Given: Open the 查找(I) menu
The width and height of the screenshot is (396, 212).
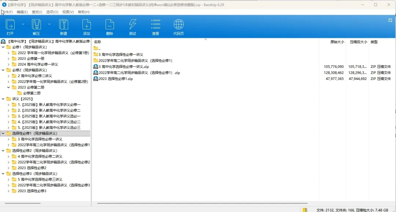Looking at the screenshot, I should 37,12.
